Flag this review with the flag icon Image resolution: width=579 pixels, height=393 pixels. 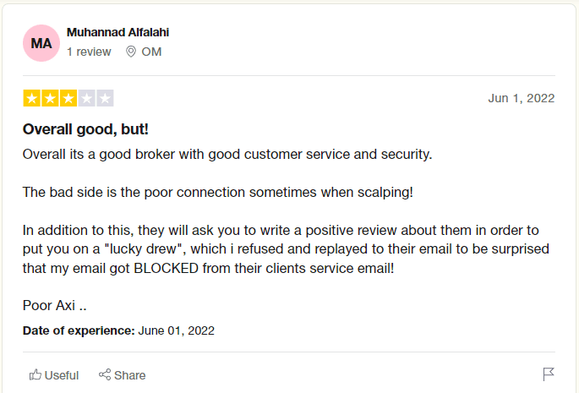[549, 374]
